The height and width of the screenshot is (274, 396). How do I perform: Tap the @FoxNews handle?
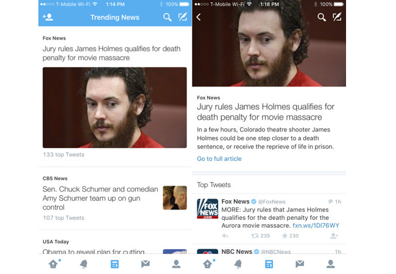tap(272, 202)
